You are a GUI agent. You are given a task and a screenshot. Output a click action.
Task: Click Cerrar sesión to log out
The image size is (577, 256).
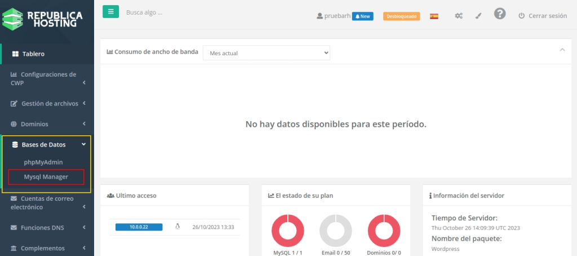(542, 16)
